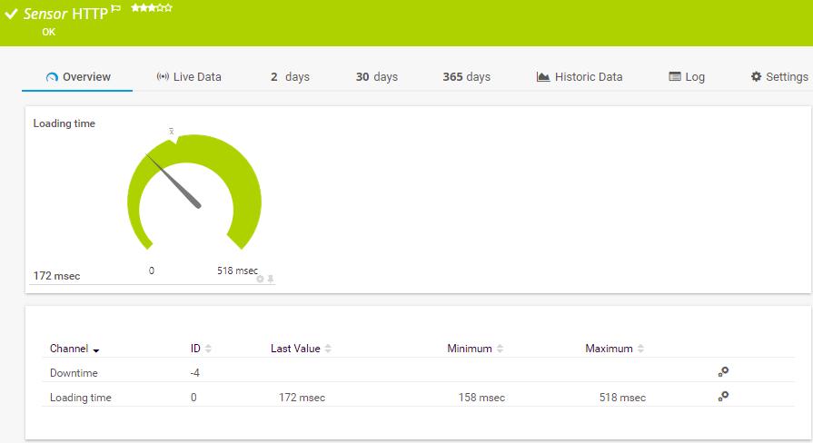
Task: Set priority using the star rating
Action: pyautogui.click(x=152, y=8)
